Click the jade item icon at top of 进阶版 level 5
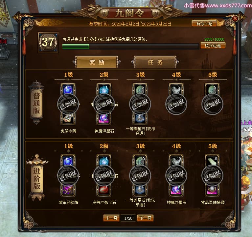The width and height of the screenshot is (252, 237). pyautogui.click(x=212, y=161)
